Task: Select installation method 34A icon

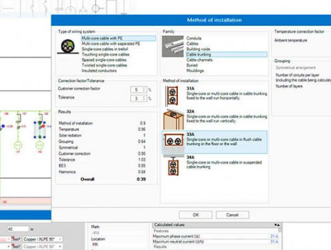Action: tap(173, 165)
